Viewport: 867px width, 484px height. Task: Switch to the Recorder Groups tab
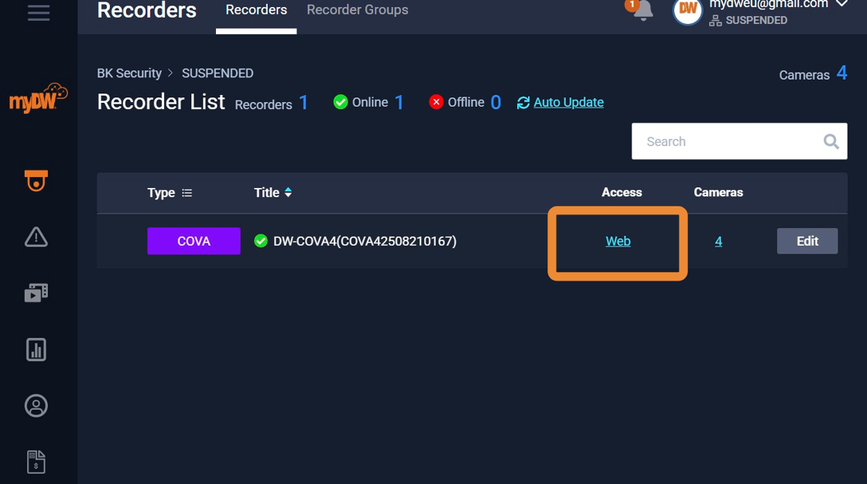point(357,10)
